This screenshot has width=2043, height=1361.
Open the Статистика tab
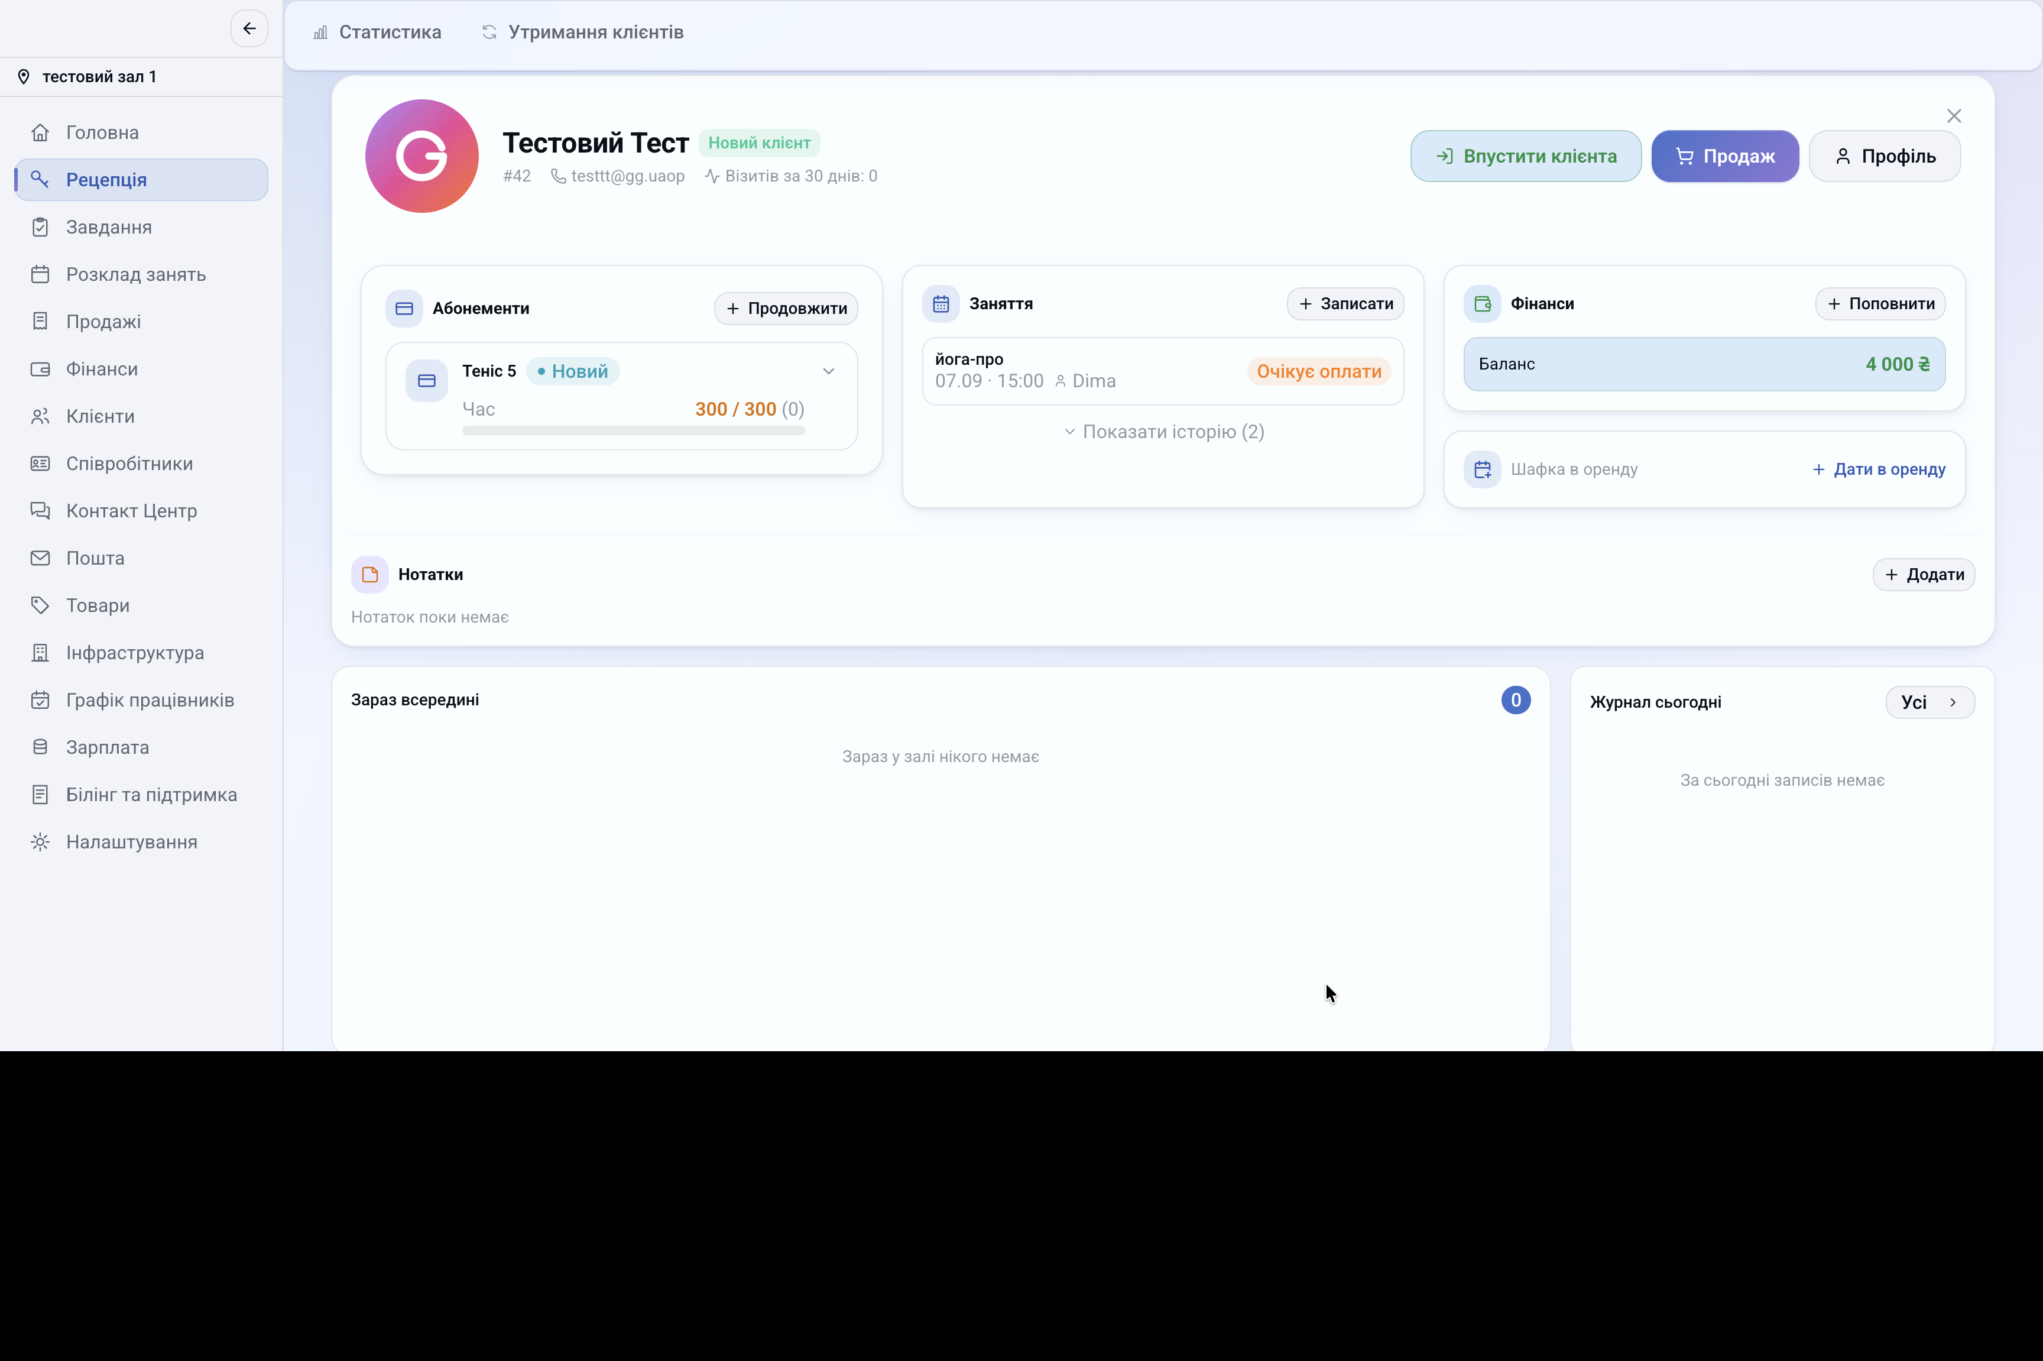[377, 32]
